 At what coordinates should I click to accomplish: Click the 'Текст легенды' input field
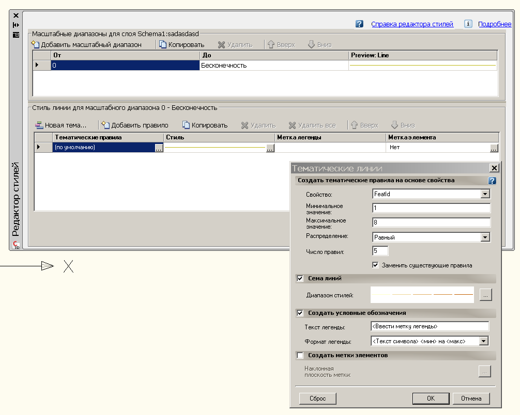(x=430, y=327)
